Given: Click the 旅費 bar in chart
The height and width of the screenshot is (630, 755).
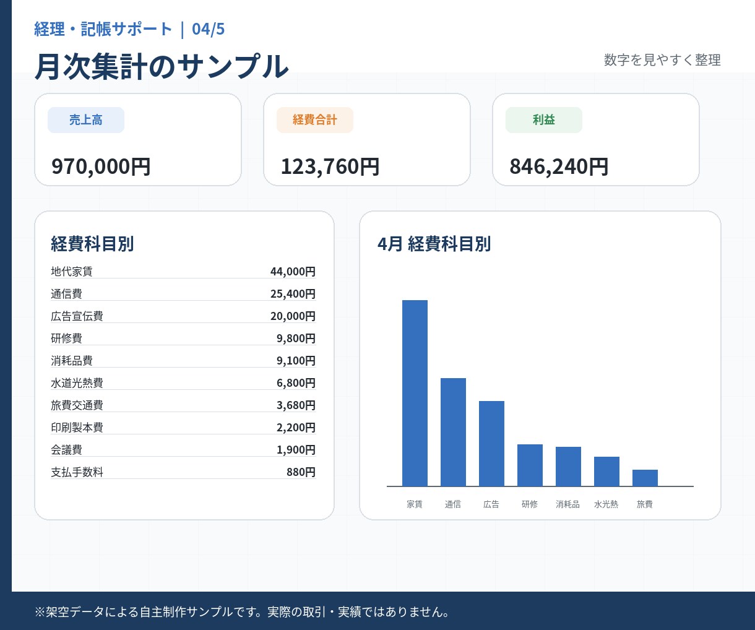Looking at the screenshot, I should [645, 478].
